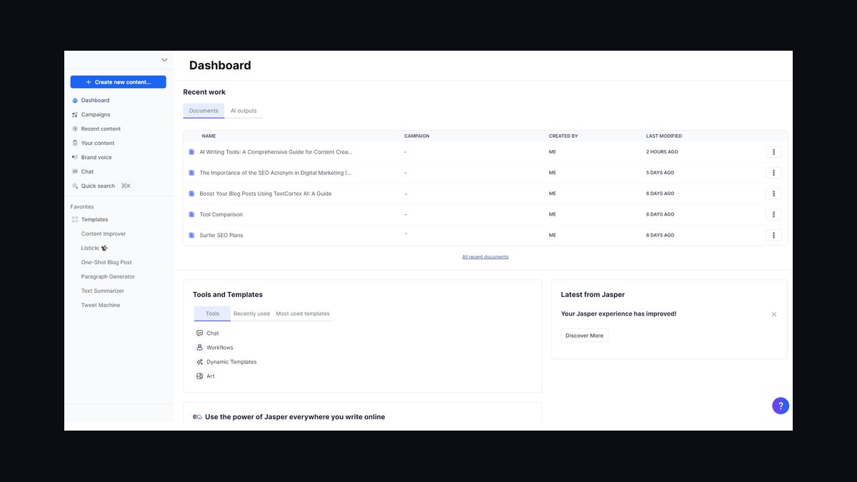This screenshot has width=857, height=482.
Task: Select the Recently used tab
Action: (251, 313)
